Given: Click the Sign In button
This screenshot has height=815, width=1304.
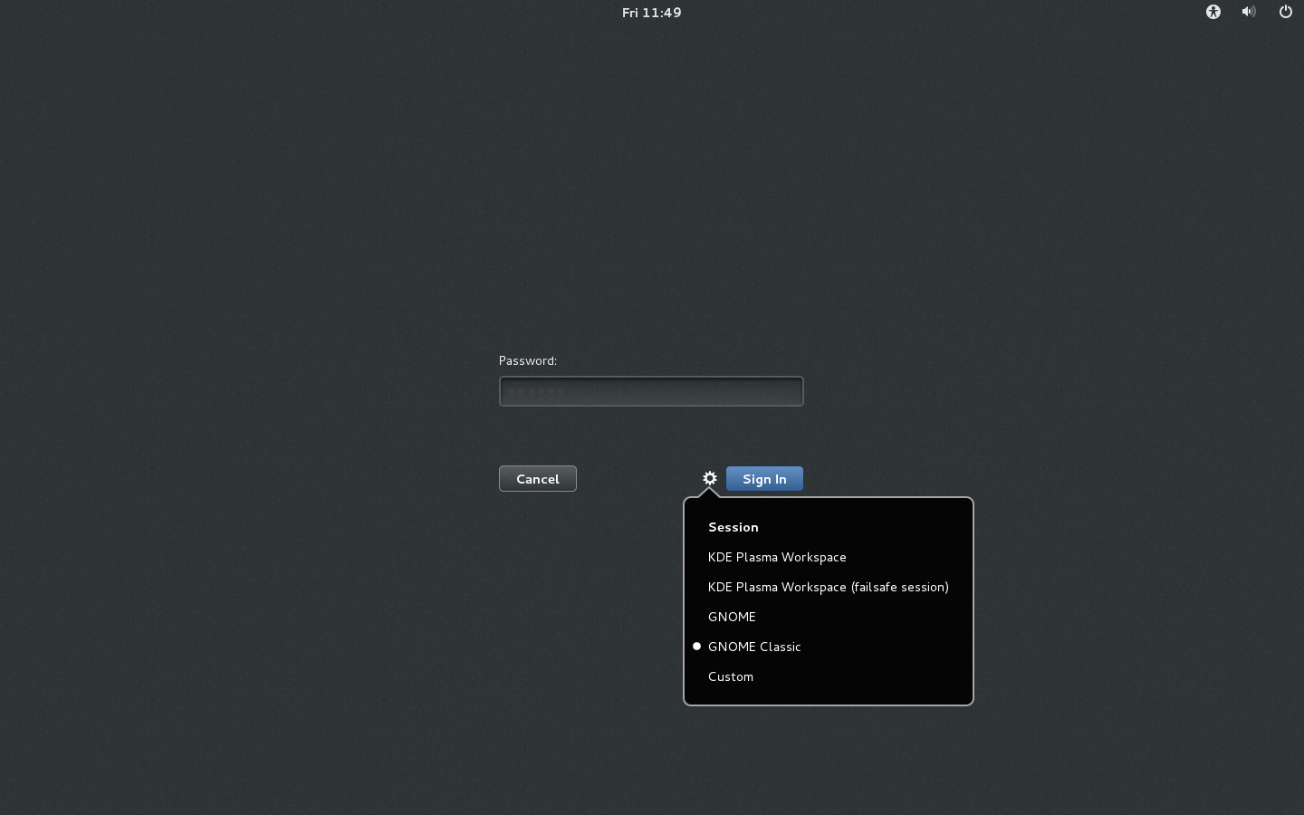Looking at the screenshot, I should [764, 479].
